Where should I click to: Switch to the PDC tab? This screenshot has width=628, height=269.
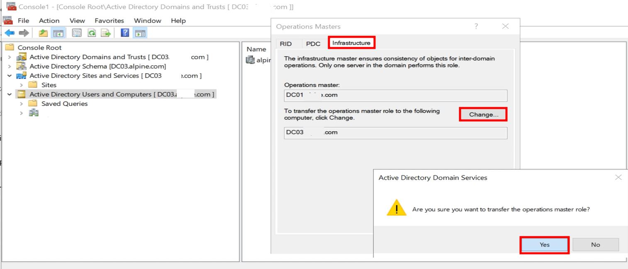[x=313, y=43]
